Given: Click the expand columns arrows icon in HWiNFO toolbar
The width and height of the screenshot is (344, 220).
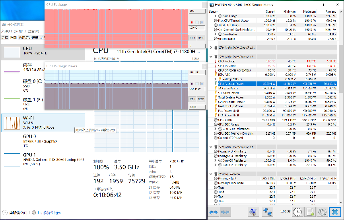Looking at the screenshot, I should [x=214, y=212].
